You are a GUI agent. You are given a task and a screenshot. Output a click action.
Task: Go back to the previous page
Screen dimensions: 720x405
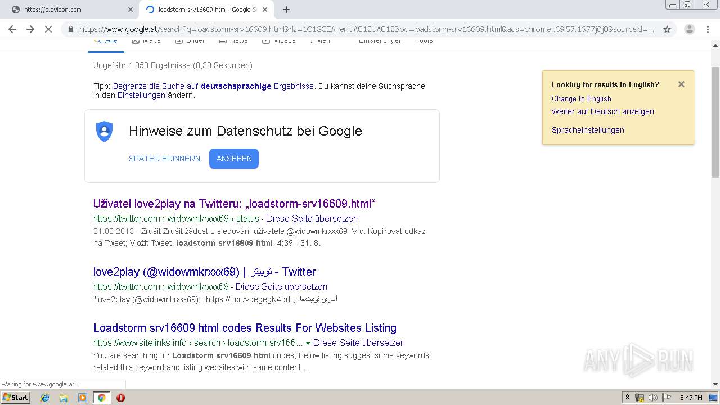click(12, 29)
